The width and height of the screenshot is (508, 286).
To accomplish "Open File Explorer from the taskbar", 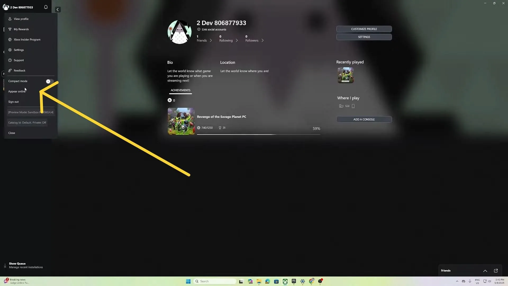I will point(259,281).
